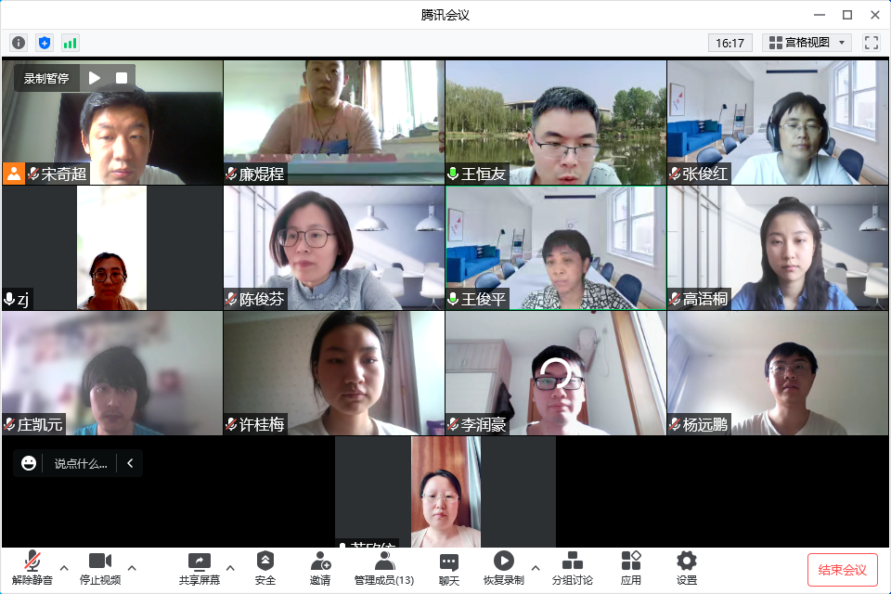Click the red 结束会议 button
891x594 pixels.
[842, 569]
